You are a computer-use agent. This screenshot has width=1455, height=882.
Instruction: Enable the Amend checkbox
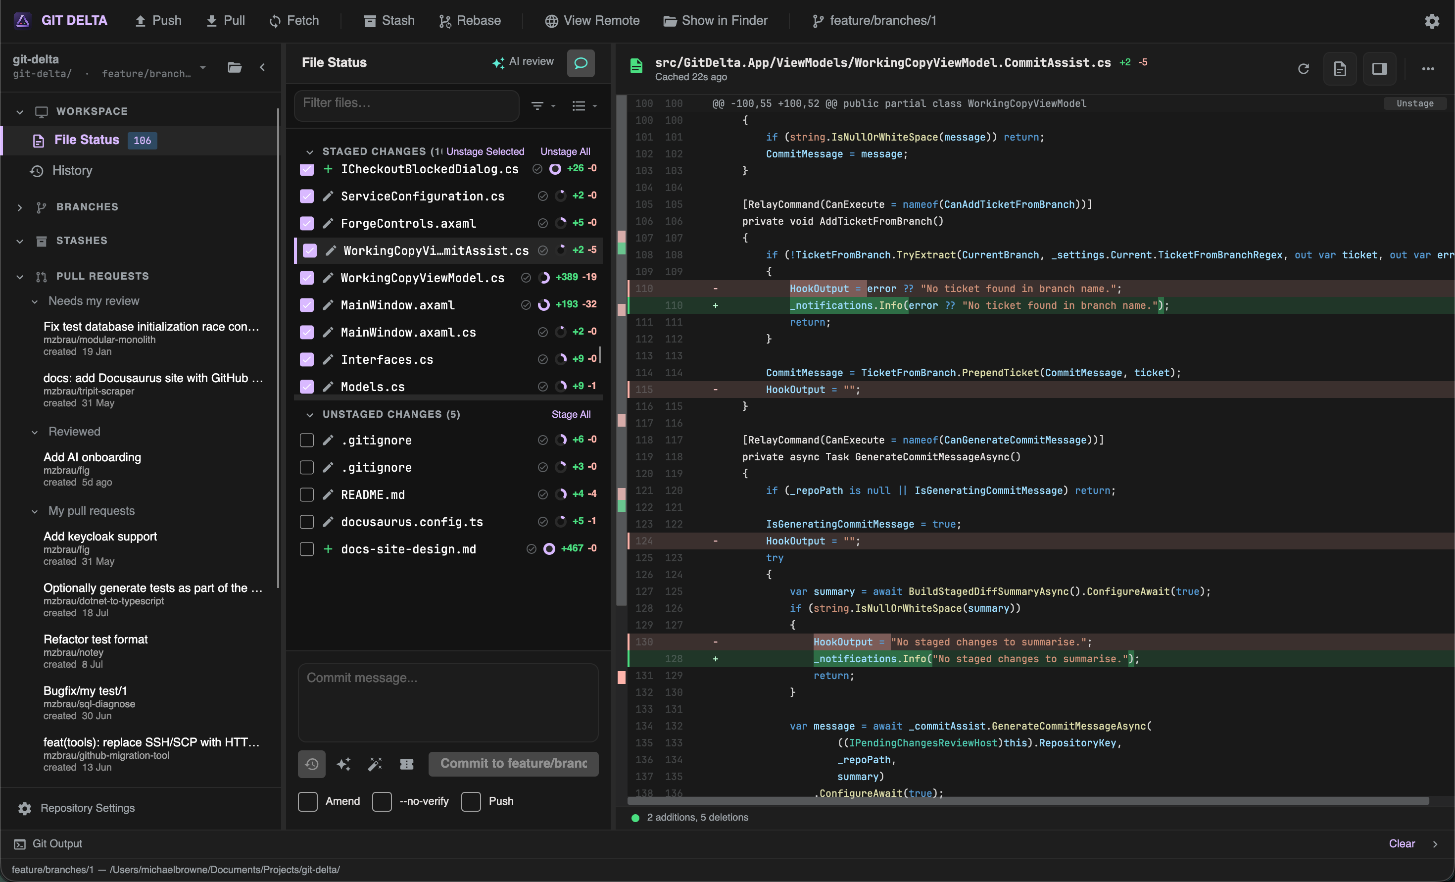click(x=308, y=802)
